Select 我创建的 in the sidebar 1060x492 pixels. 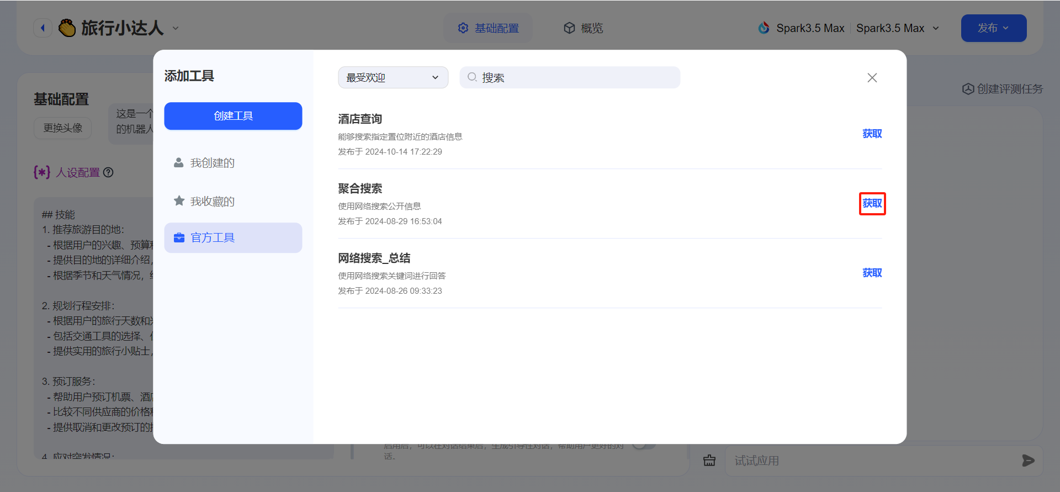pyautogui.click(x=233, y=163)
